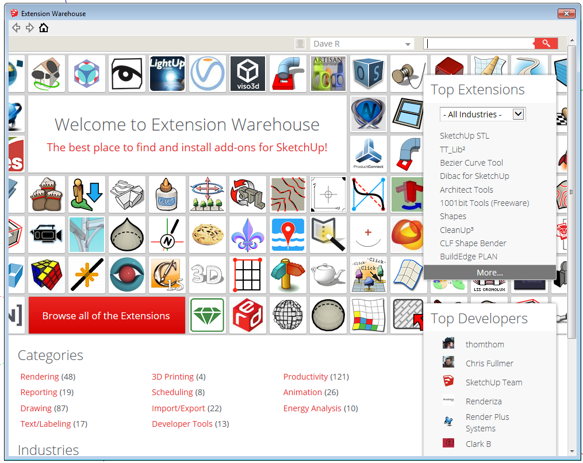The height and width of the screenshot is (463, 583).
Task: Select the Bezier curve extension icon
Action: pyautogui.click(x=369, y=194)
